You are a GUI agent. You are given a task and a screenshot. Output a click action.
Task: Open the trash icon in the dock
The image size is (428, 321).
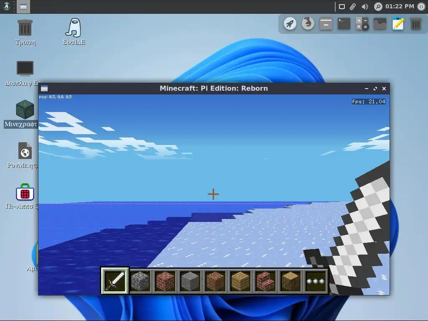416,24
